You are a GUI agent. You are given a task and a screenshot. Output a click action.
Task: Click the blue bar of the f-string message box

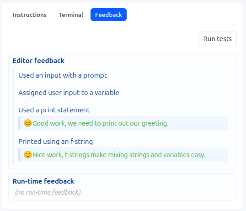19,154
